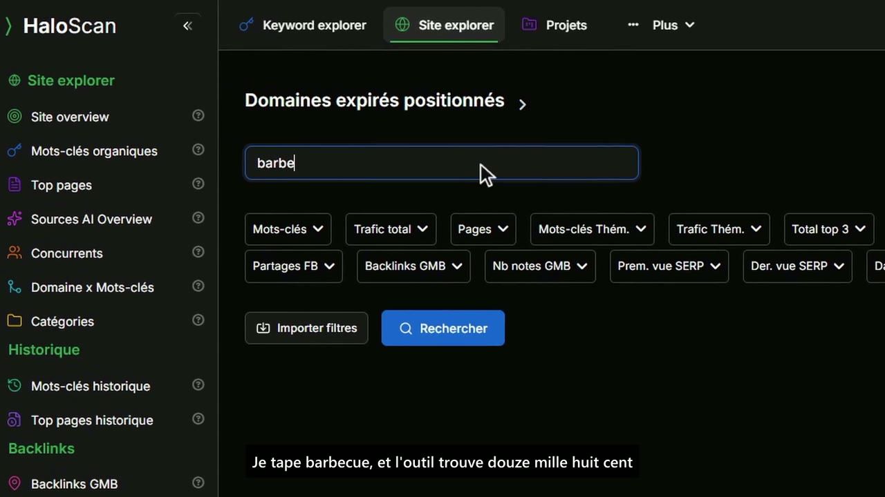
Task: Click the Mots-clés historique clock icon
Action: [15, 386]
